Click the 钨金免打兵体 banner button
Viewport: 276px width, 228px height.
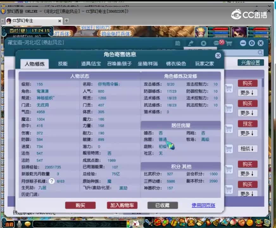click(116, 34)
